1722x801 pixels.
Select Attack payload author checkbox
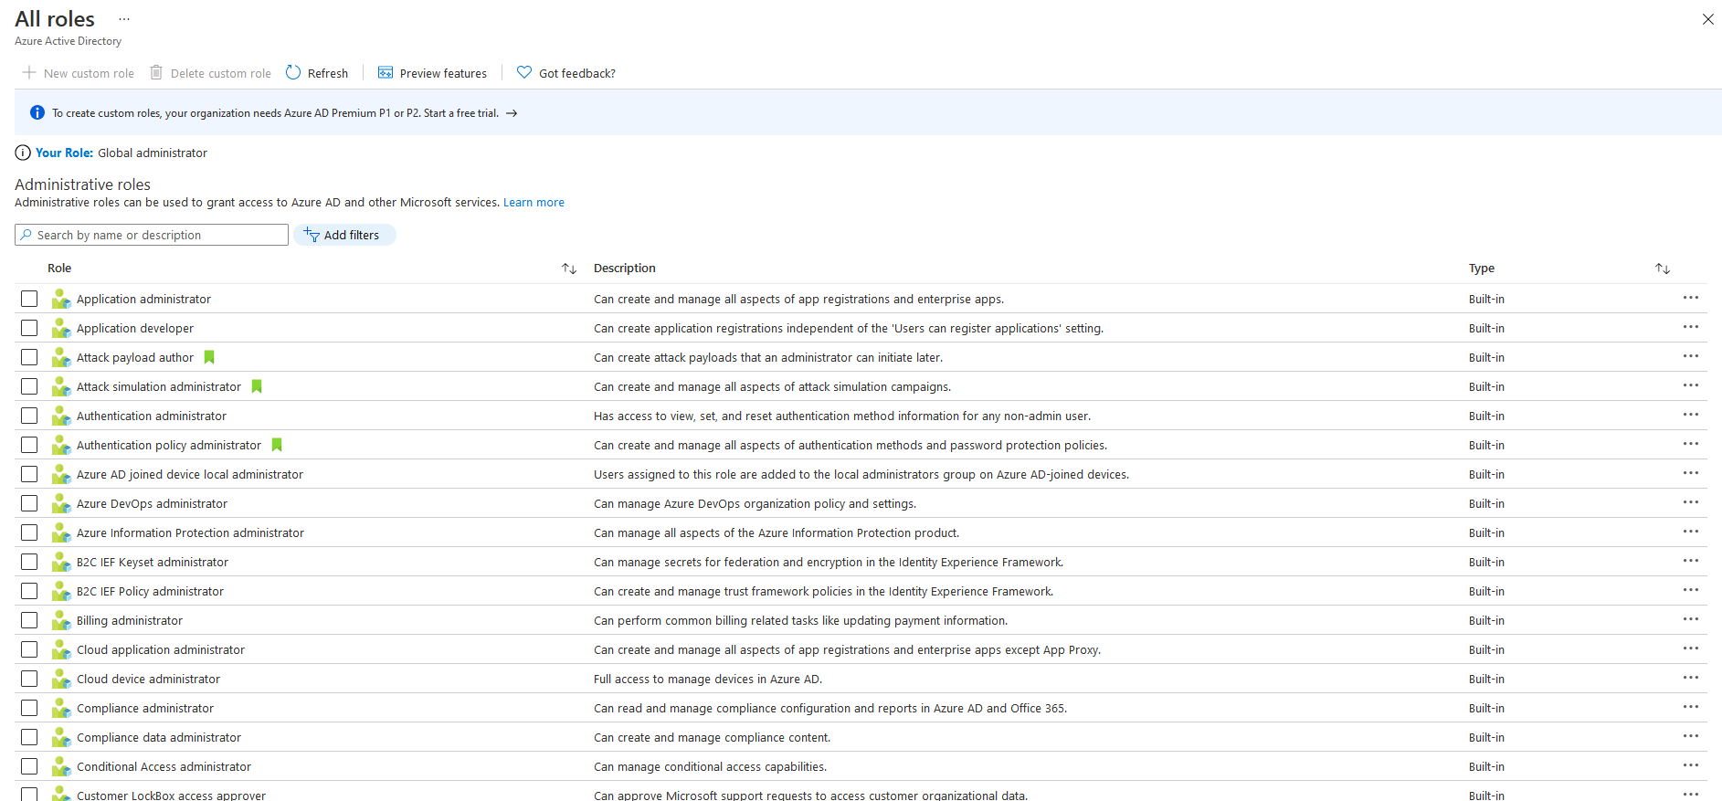tap(29, 357)
